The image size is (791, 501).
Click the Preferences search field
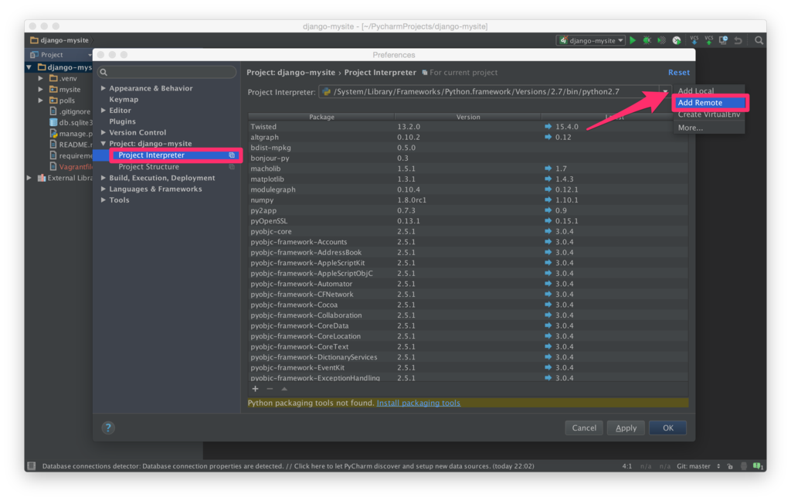pos(167,72)
